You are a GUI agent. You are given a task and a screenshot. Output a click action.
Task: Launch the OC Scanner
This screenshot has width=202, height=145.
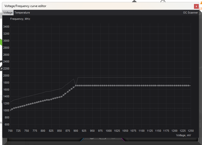coord(190,13)
